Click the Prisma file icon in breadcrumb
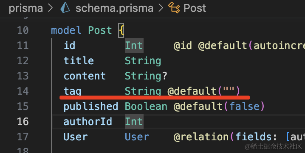305x153 pixels. click(65, 8)
